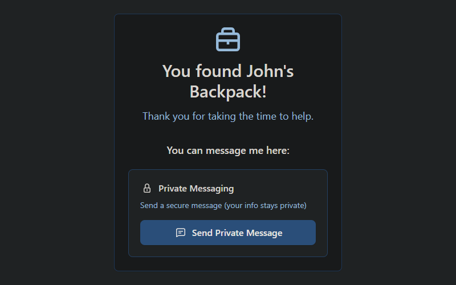
Task: Click the word "Backpack!" in the heading
Action: (x=228, y=91)
